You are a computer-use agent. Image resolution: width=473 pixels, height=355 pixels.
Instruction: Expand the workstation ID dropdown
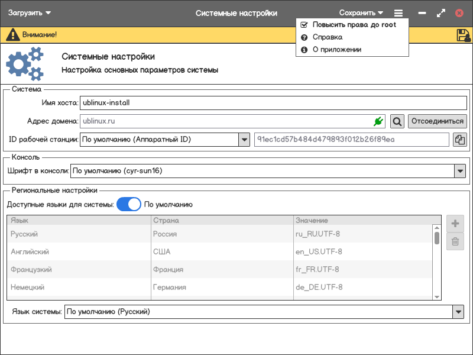click(x=244, y=140)
